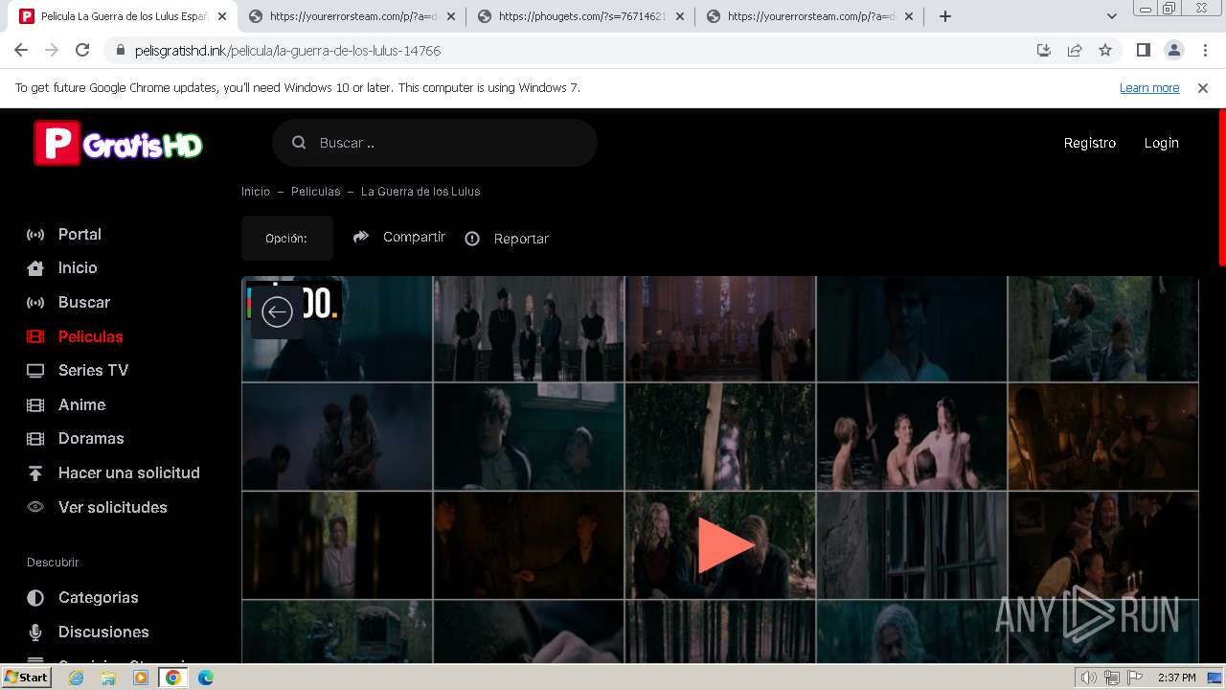Screen dimensions: 1226x690
Task: Open Chrome's side panel icon
Action: coord(1143,50)
